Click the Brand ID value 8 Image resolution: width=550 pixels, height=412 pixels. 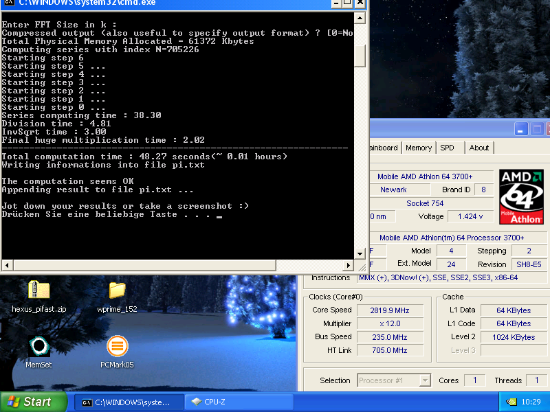pos(484,190)
